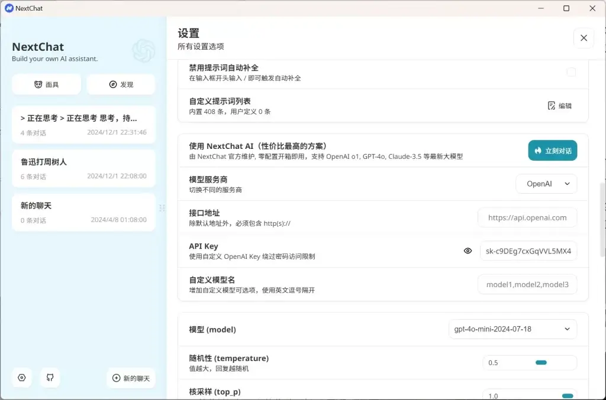Open the 正在思考 chat conversation
Viewport: 606px width, 400px height.
pyautogui.click(x=83, y=125)
